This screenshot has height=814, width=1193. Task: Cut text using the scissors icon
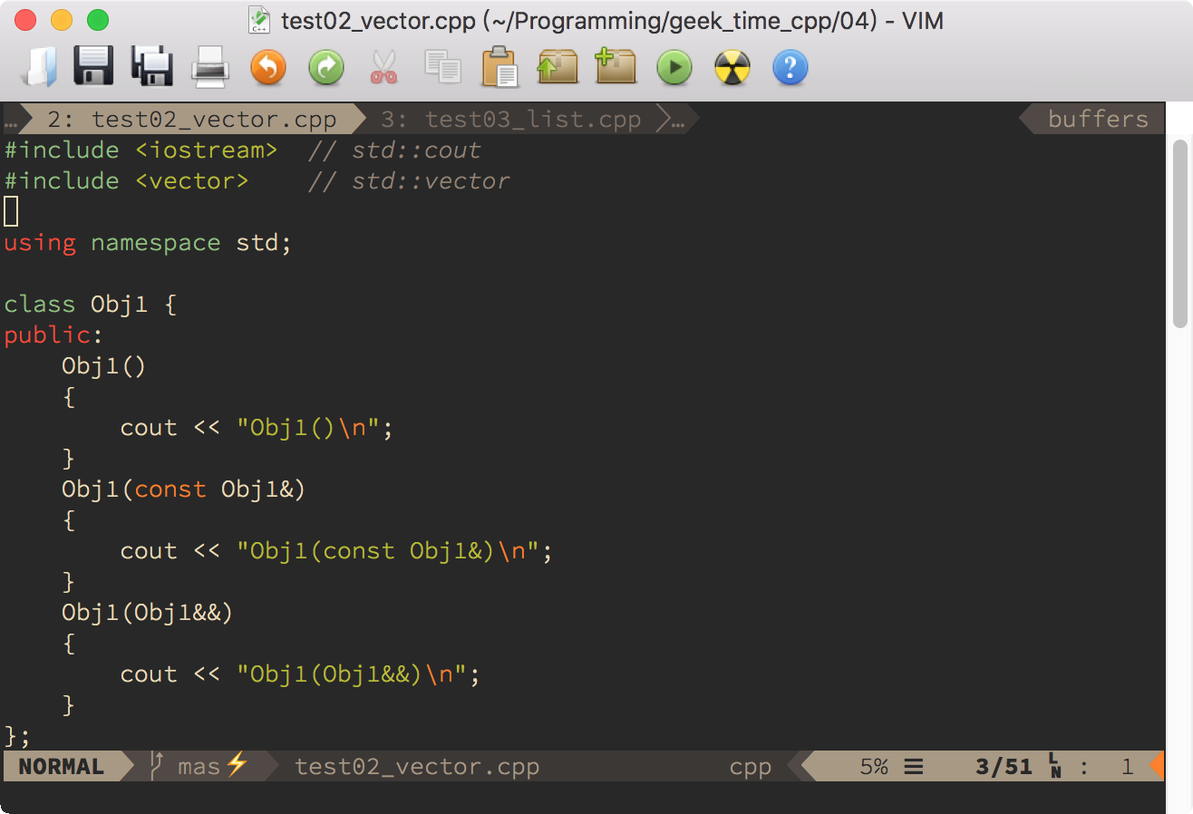point(383,67)
